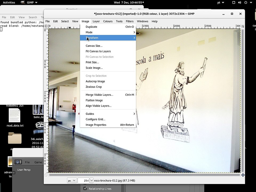Click the 25% zoom input field
This screenshot has height=192, width=256.
[83, 181]
